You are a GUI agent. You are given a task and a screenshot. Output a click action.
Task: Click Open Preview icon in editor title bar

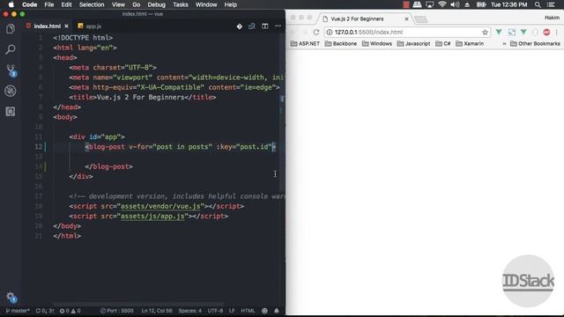(252, 26)
